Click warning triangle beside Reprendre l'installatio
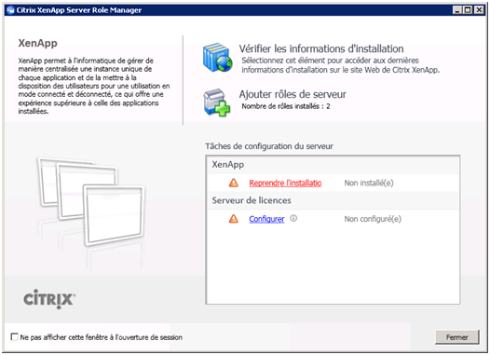 point(234,183)
